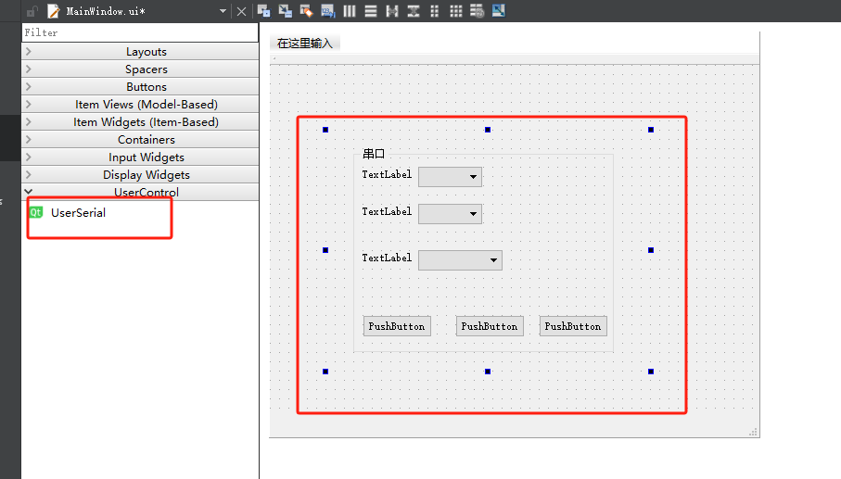
Task: Close the MainWindow.ui document
Action: tap(241, 11)
